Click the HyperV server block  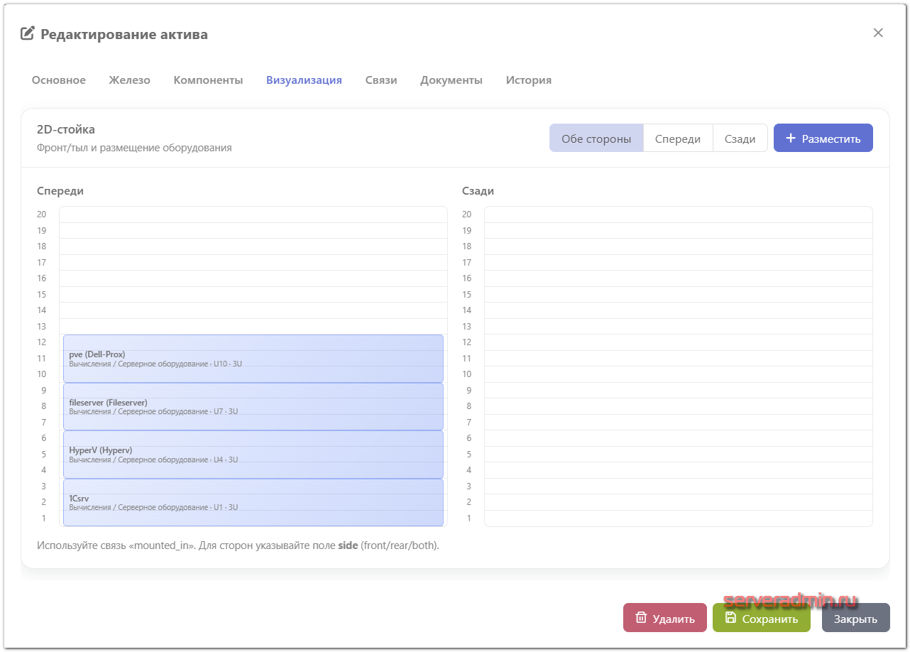pyautogui.click(x=253, y=455)
